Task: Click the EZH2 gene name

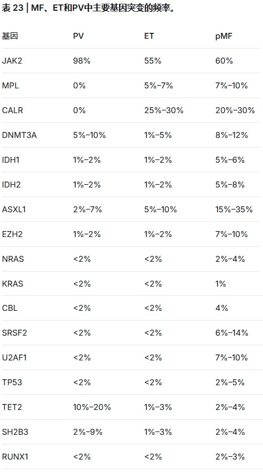Action: pyautogui.click(x=12, y=234)
